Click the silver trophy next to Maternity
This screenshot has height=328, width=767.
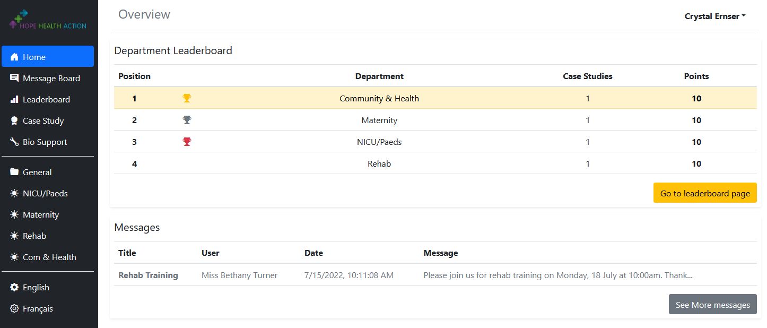tap(187, 120)
